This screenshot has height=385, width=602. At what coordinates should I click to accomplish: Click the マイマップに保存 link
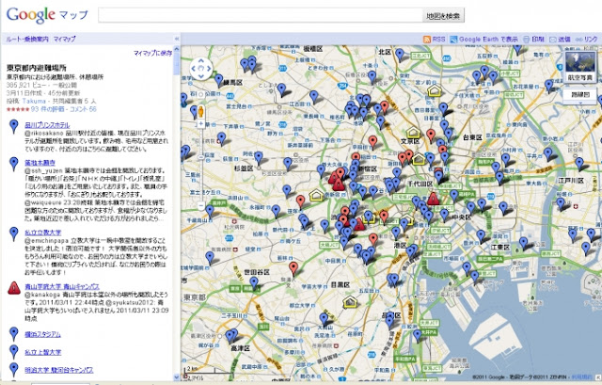152,53
